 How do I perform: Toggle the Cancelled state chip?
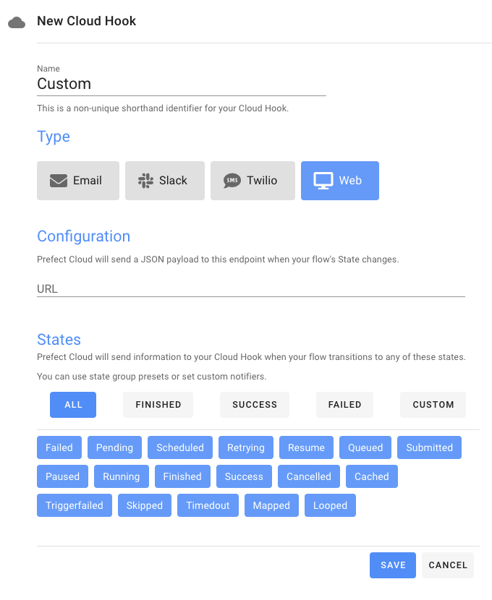point(309,476)
